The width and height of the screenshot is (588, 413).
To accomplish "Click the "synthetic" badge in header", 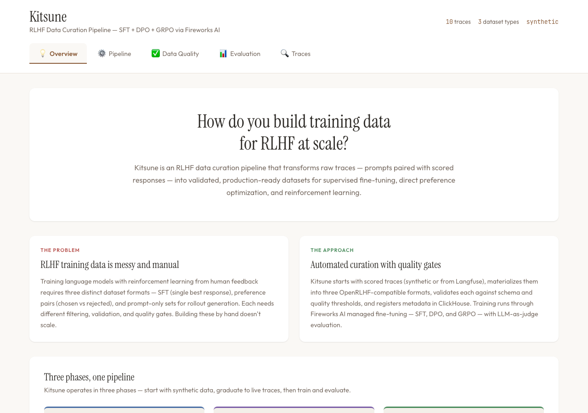I will (x=542, y=22).
